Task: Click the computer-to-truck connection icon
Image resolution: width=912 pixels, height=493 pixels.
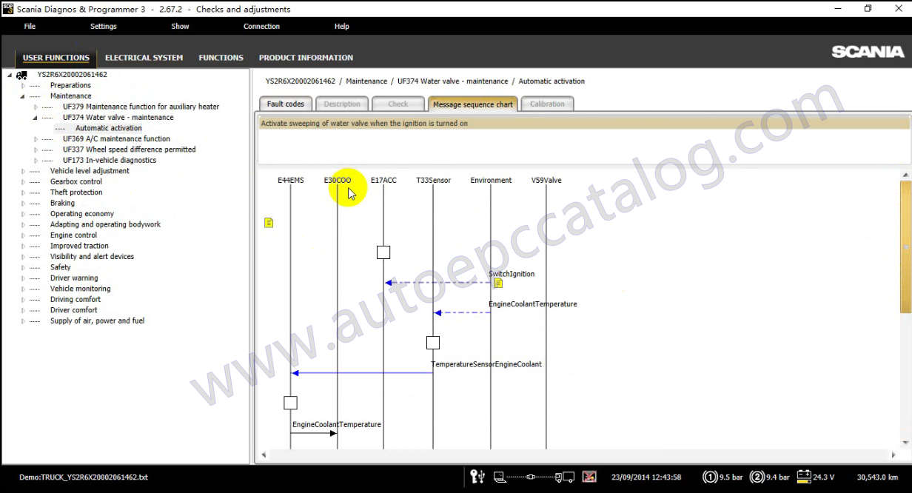Action: (534, 477)
